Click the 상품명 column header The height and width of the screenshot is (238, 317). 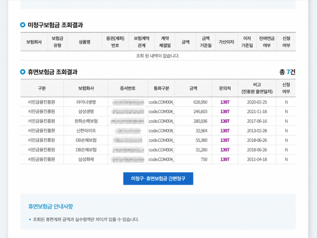(x=84, y=42)
